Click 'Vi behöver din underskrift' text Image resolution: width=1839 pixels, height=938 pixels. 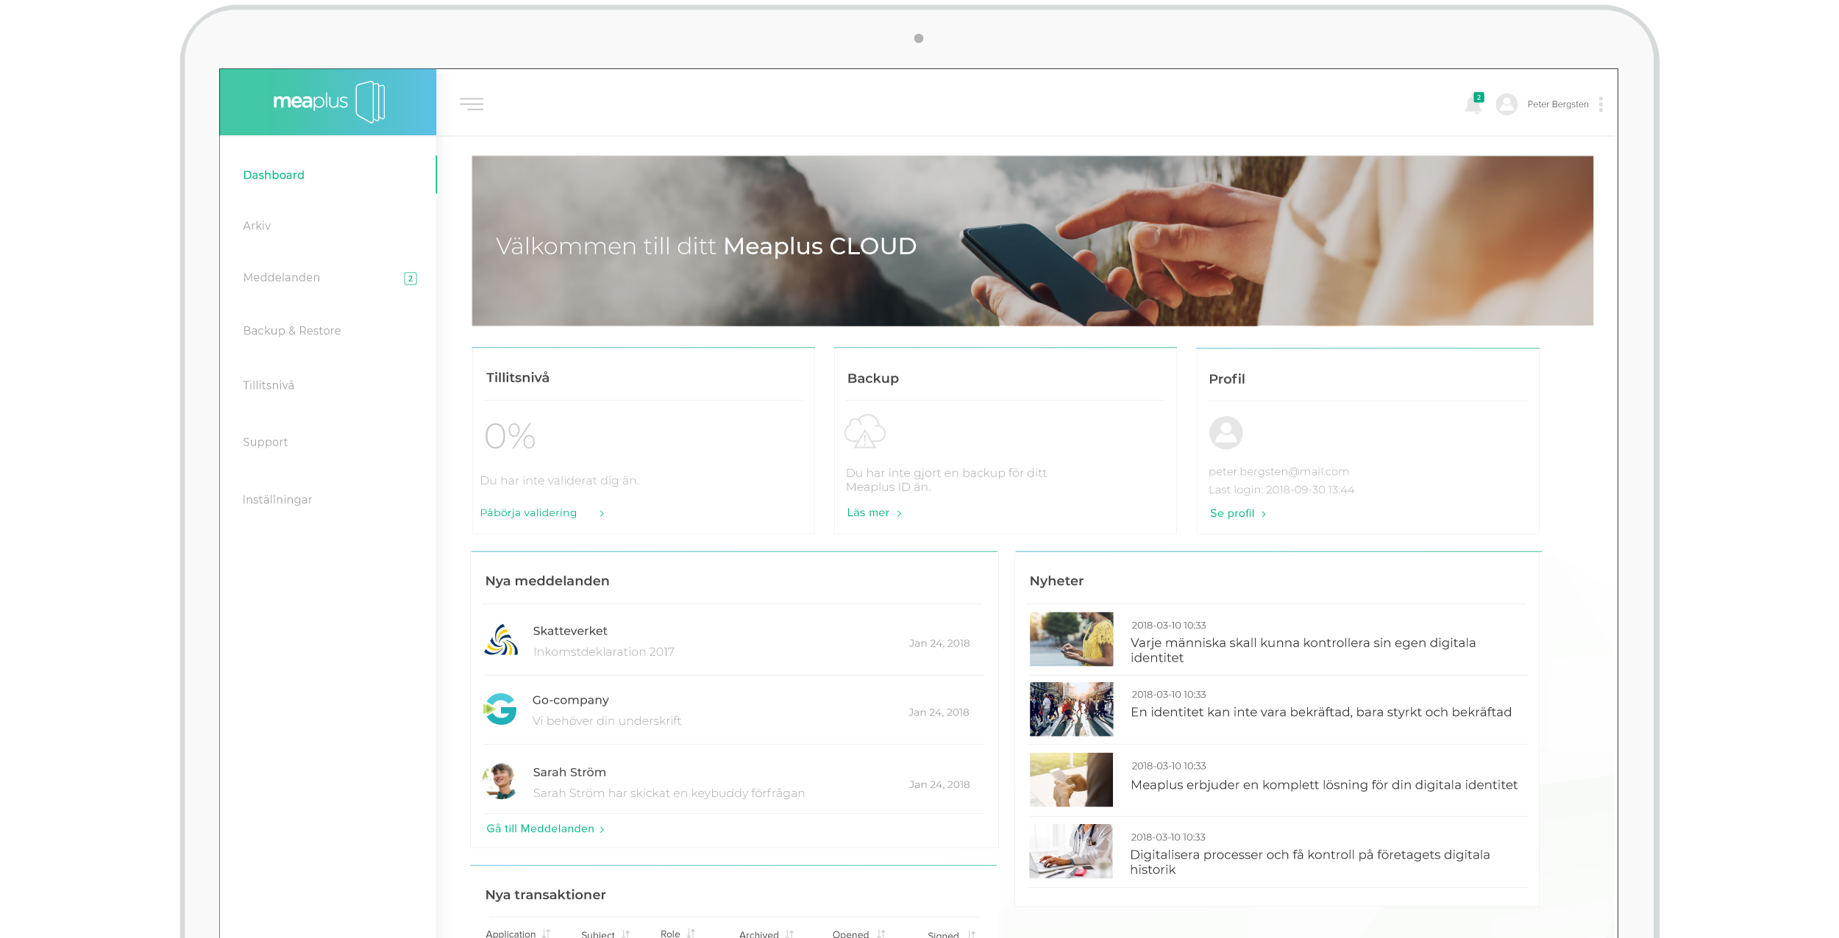pyautogui.click(x=606, y=720)
